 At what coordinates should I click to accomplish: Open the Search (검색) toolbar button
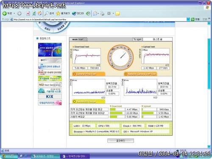coord(49,14)
